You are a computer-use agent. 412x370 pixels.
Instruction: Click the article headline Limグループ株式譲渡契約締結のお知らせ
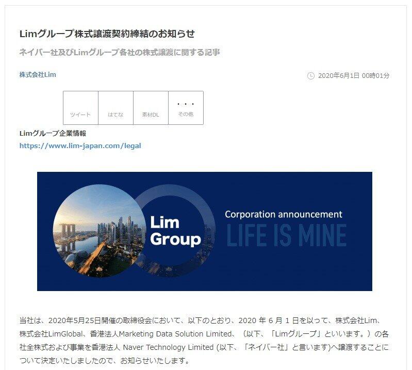click(x=107, y=34)
